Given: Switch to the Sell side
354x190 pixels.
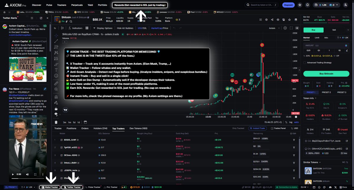Looking at the screenshot, I should pyautogui.click(x=334, y=30).
